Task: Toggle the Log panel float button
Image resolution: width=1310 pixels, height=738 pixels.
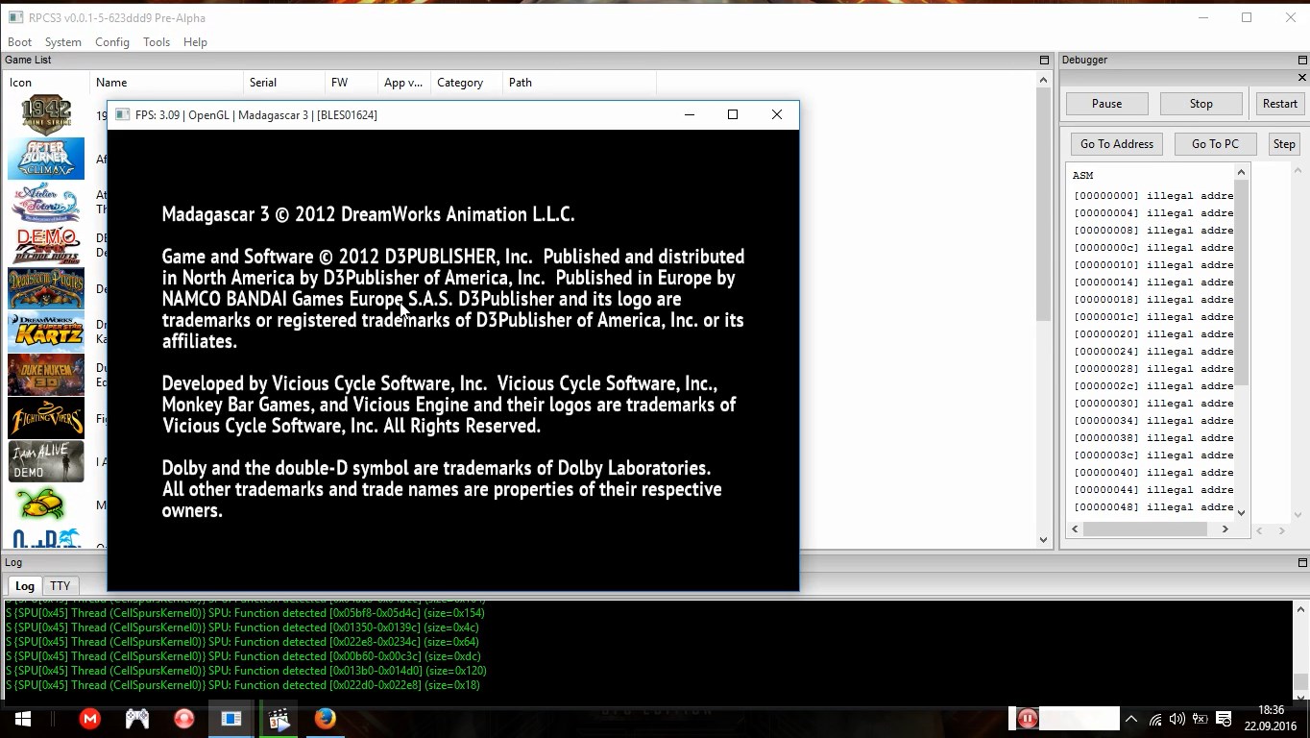Action: click(1302, 562)
